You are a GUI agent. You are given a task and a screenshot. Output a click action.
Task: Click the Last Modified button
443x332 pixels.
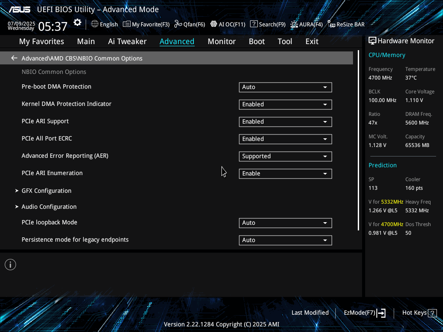click(x=310, y=313)
